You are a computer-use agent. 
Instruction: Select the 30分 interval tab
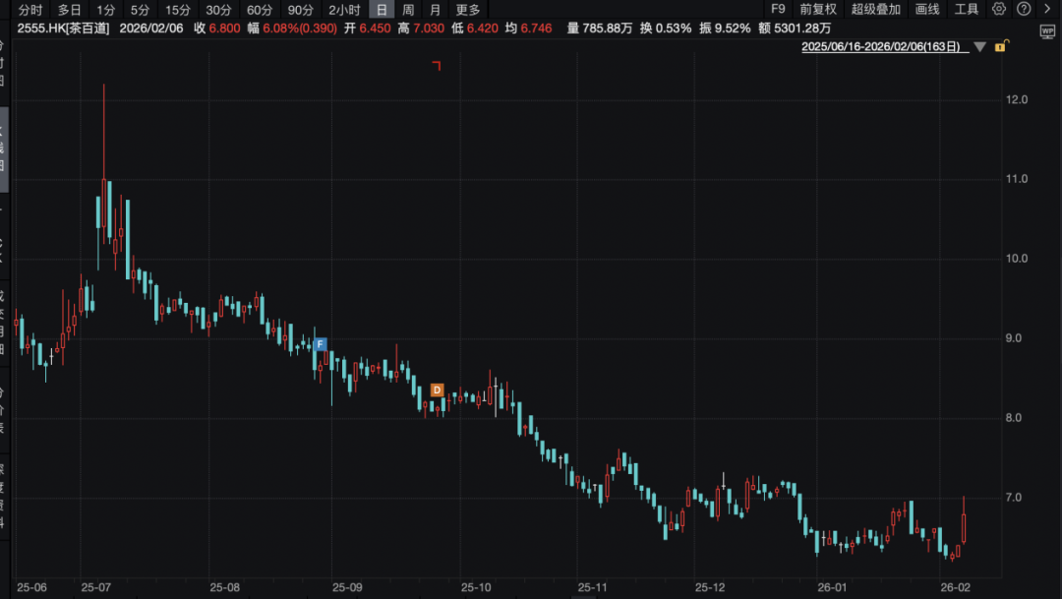pos(218,10)
